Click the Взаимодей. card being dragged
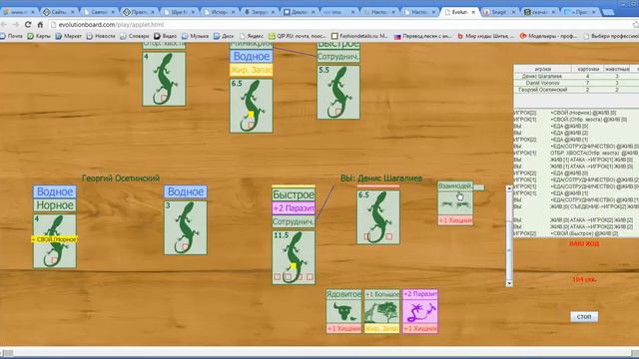Viewport: 639px width, 359px height. pos(455,203)
